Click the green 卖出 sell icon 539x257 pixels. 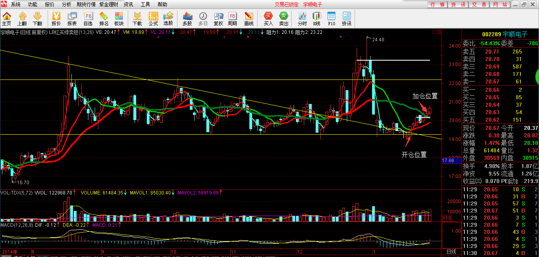tap(284, 18)
